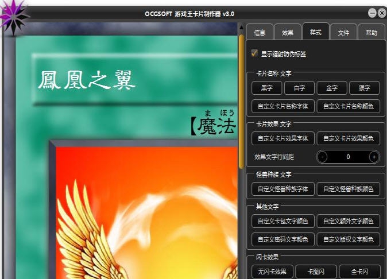Select the 样式 tab
The width and height of the screenshot is (387, 279).
pyautogui.click(x=316, y=32)
